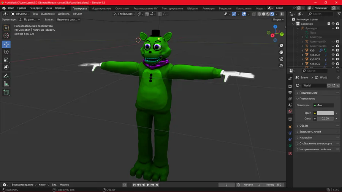This screenshot has width=342, height=192.
Task: Pause render preview button
Action: click(x=282, y=14)
